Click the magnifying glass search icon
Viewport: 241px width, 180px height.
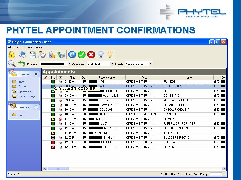pos(12,64)
